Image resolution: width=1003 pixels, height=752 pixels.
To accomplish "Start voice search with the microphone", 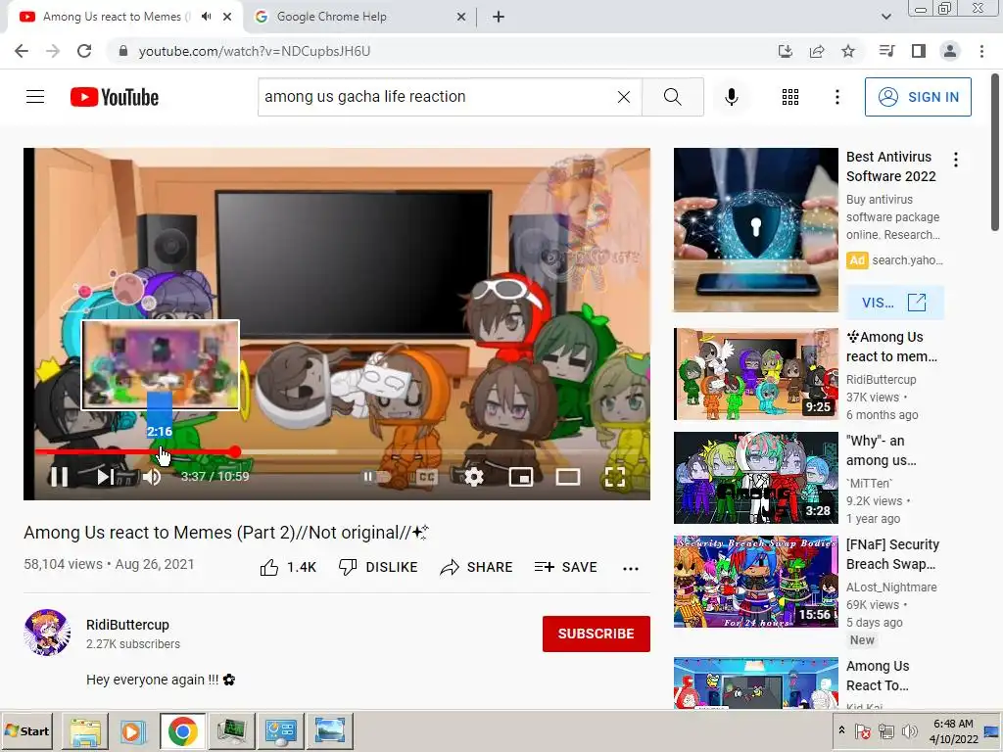I will [x=732, y=97].
